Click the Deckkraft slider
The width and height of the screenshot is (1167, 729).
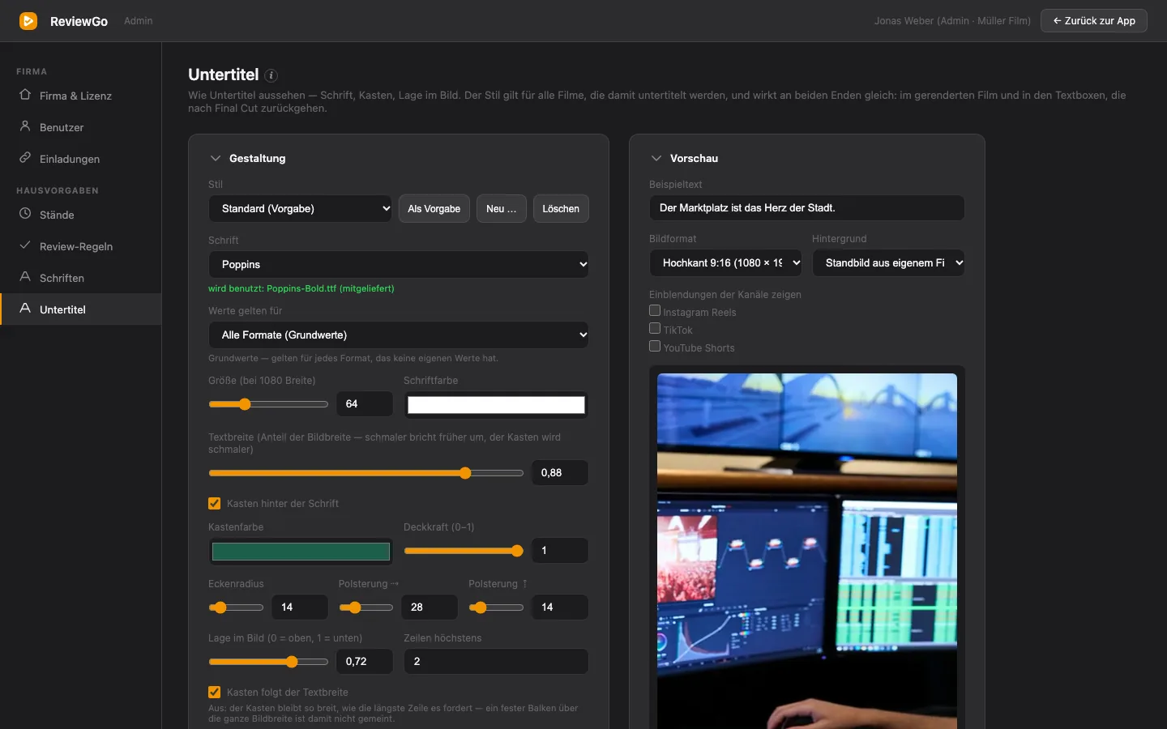(x=464, y=551)
